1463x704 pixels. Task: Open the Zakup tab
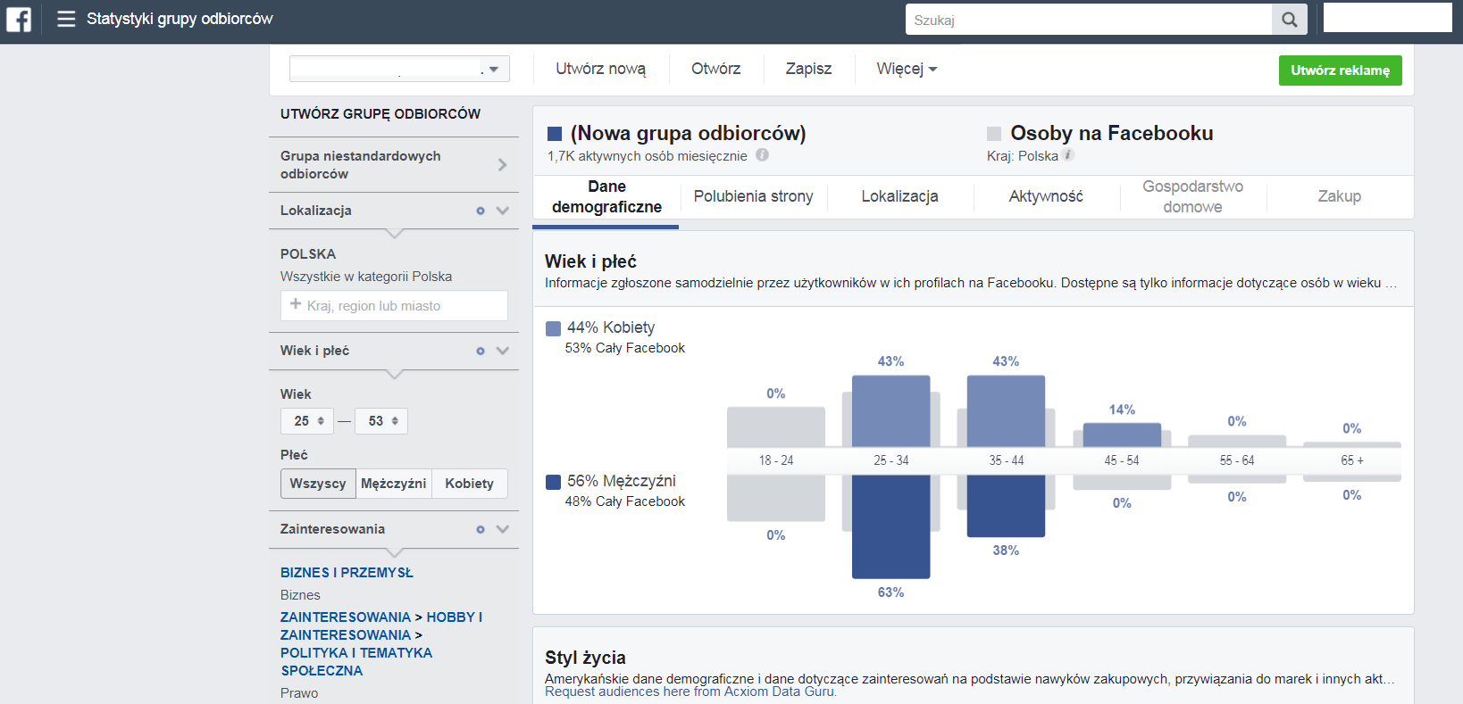[x=1339, y=196]
